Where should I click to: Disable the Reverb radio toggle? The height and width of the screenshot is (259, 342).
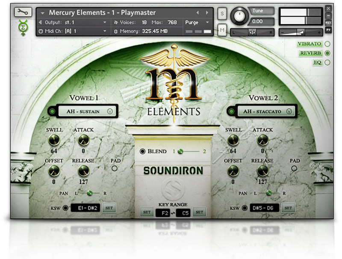click(x=327, y=53)
